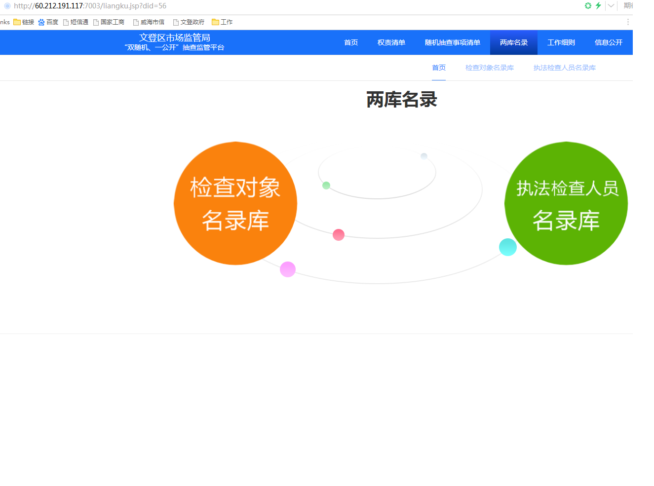The width and height of the screenshot is (654, 486).
Task: Open the 国家工商 bookmark
Action: point(109,22)
